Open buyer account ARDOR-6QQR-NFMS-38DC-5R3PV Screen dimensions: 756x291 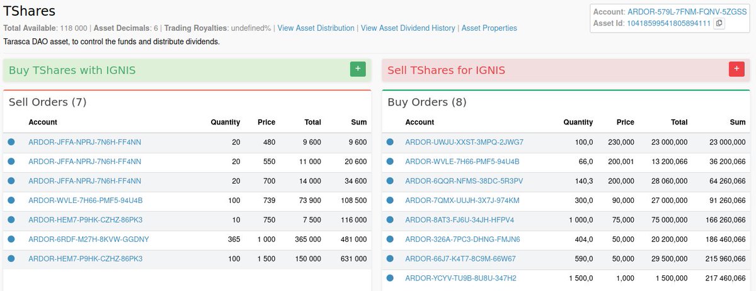(464, 181)
